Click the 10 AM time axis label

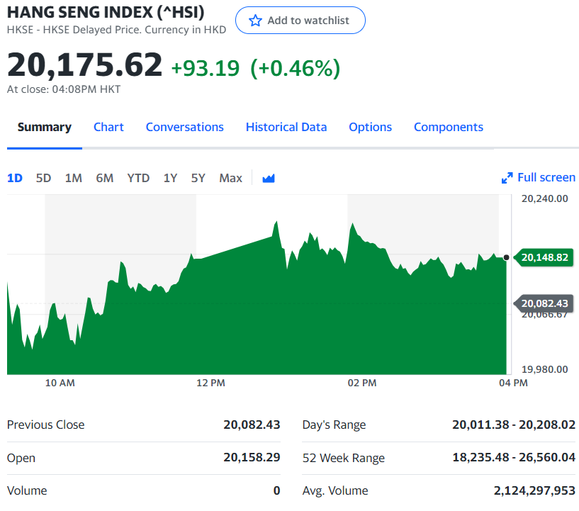pos(60,383)
